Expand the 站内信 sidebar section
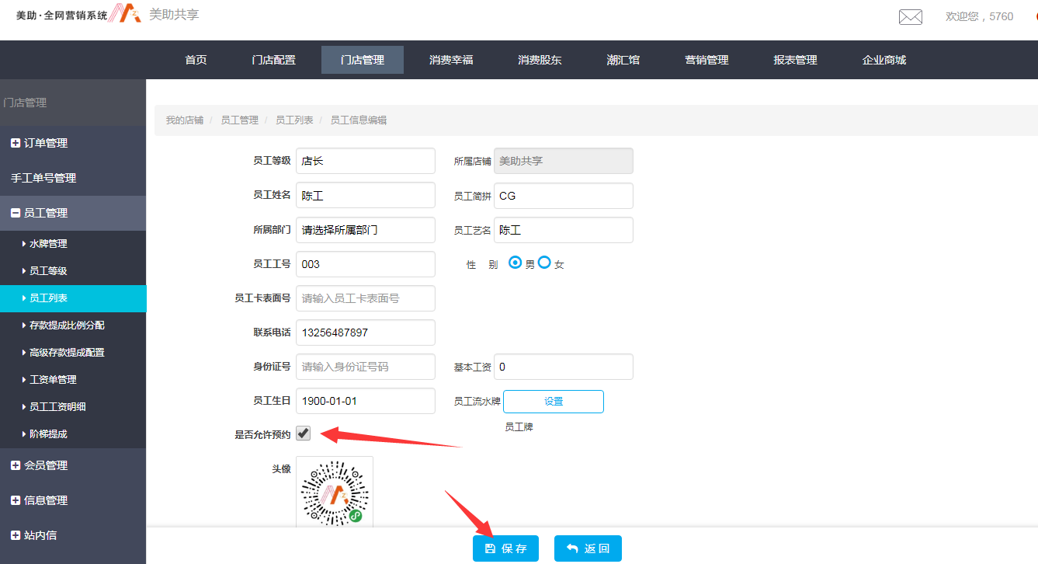The width and height of the screenshot is (1038, 564). coord(73,535)
